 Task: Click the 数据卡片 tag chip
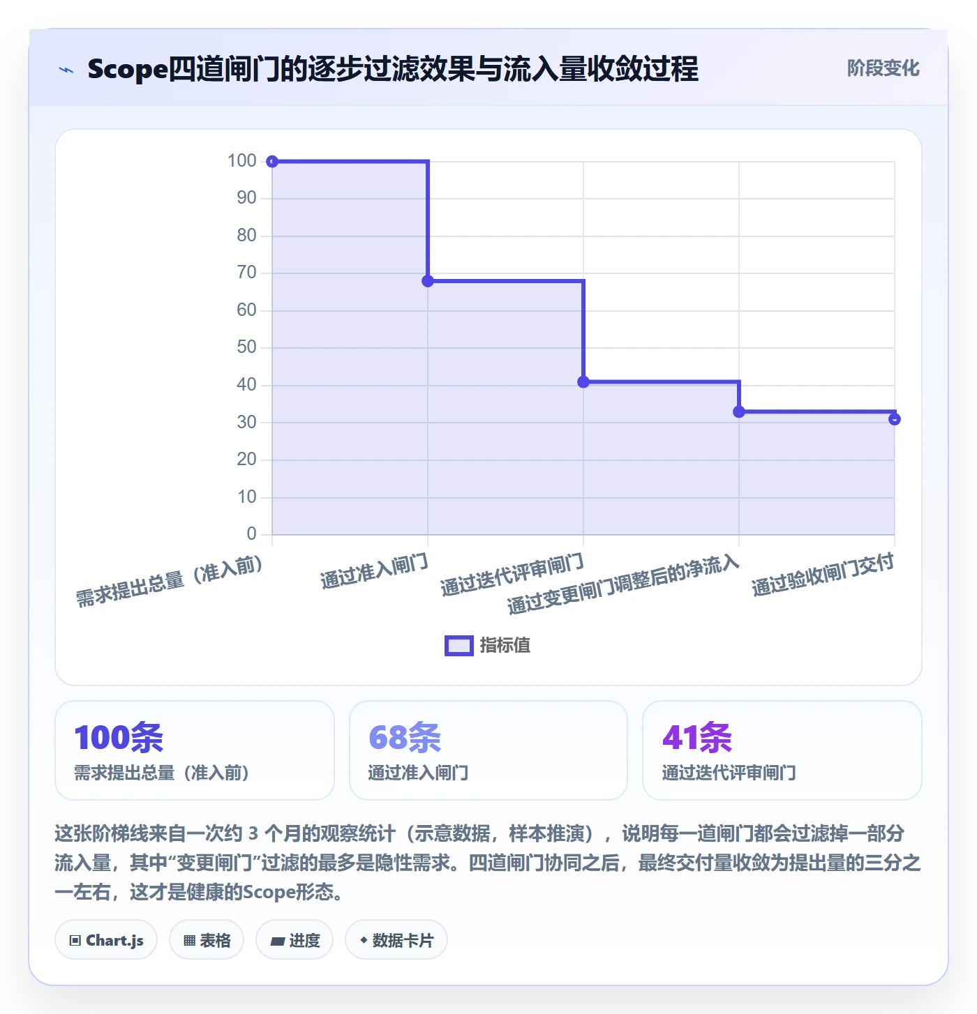click(x=396, y=940)
